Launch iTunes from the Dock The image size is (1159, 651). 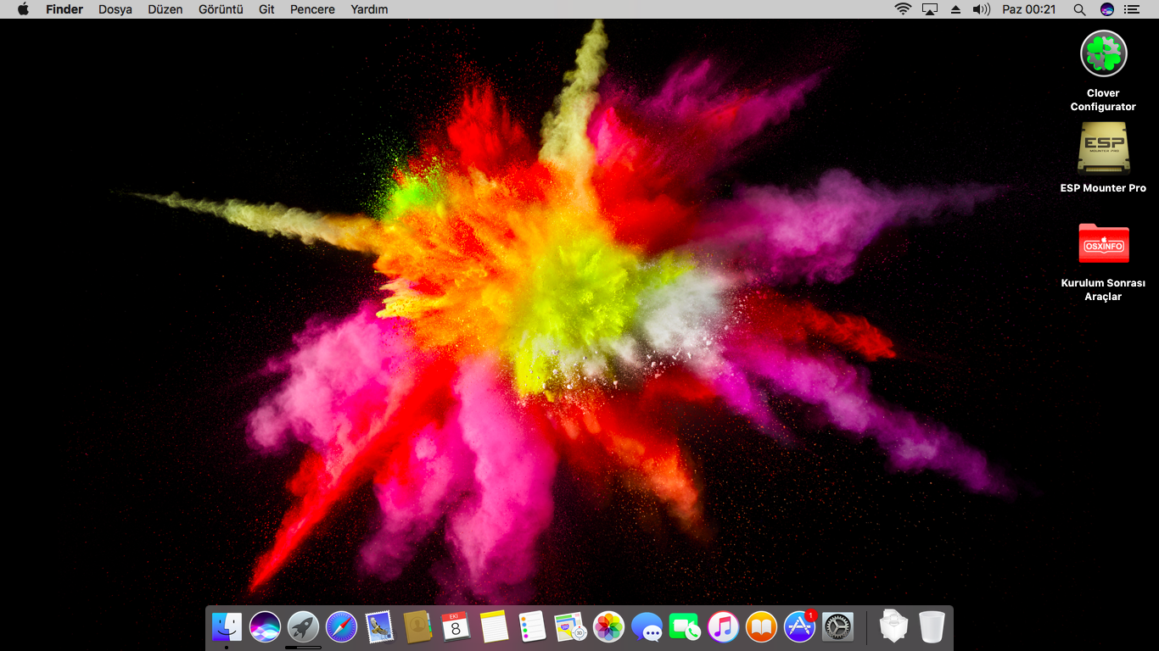[723, 627]
